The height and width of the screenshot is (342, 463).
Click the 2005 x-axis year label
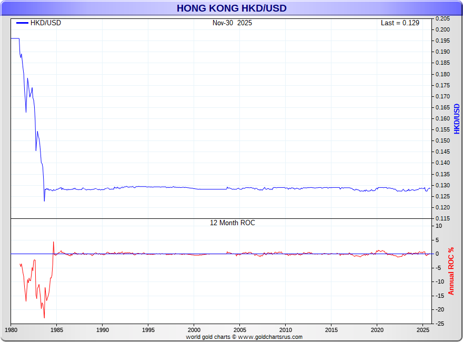click(240, 330)
